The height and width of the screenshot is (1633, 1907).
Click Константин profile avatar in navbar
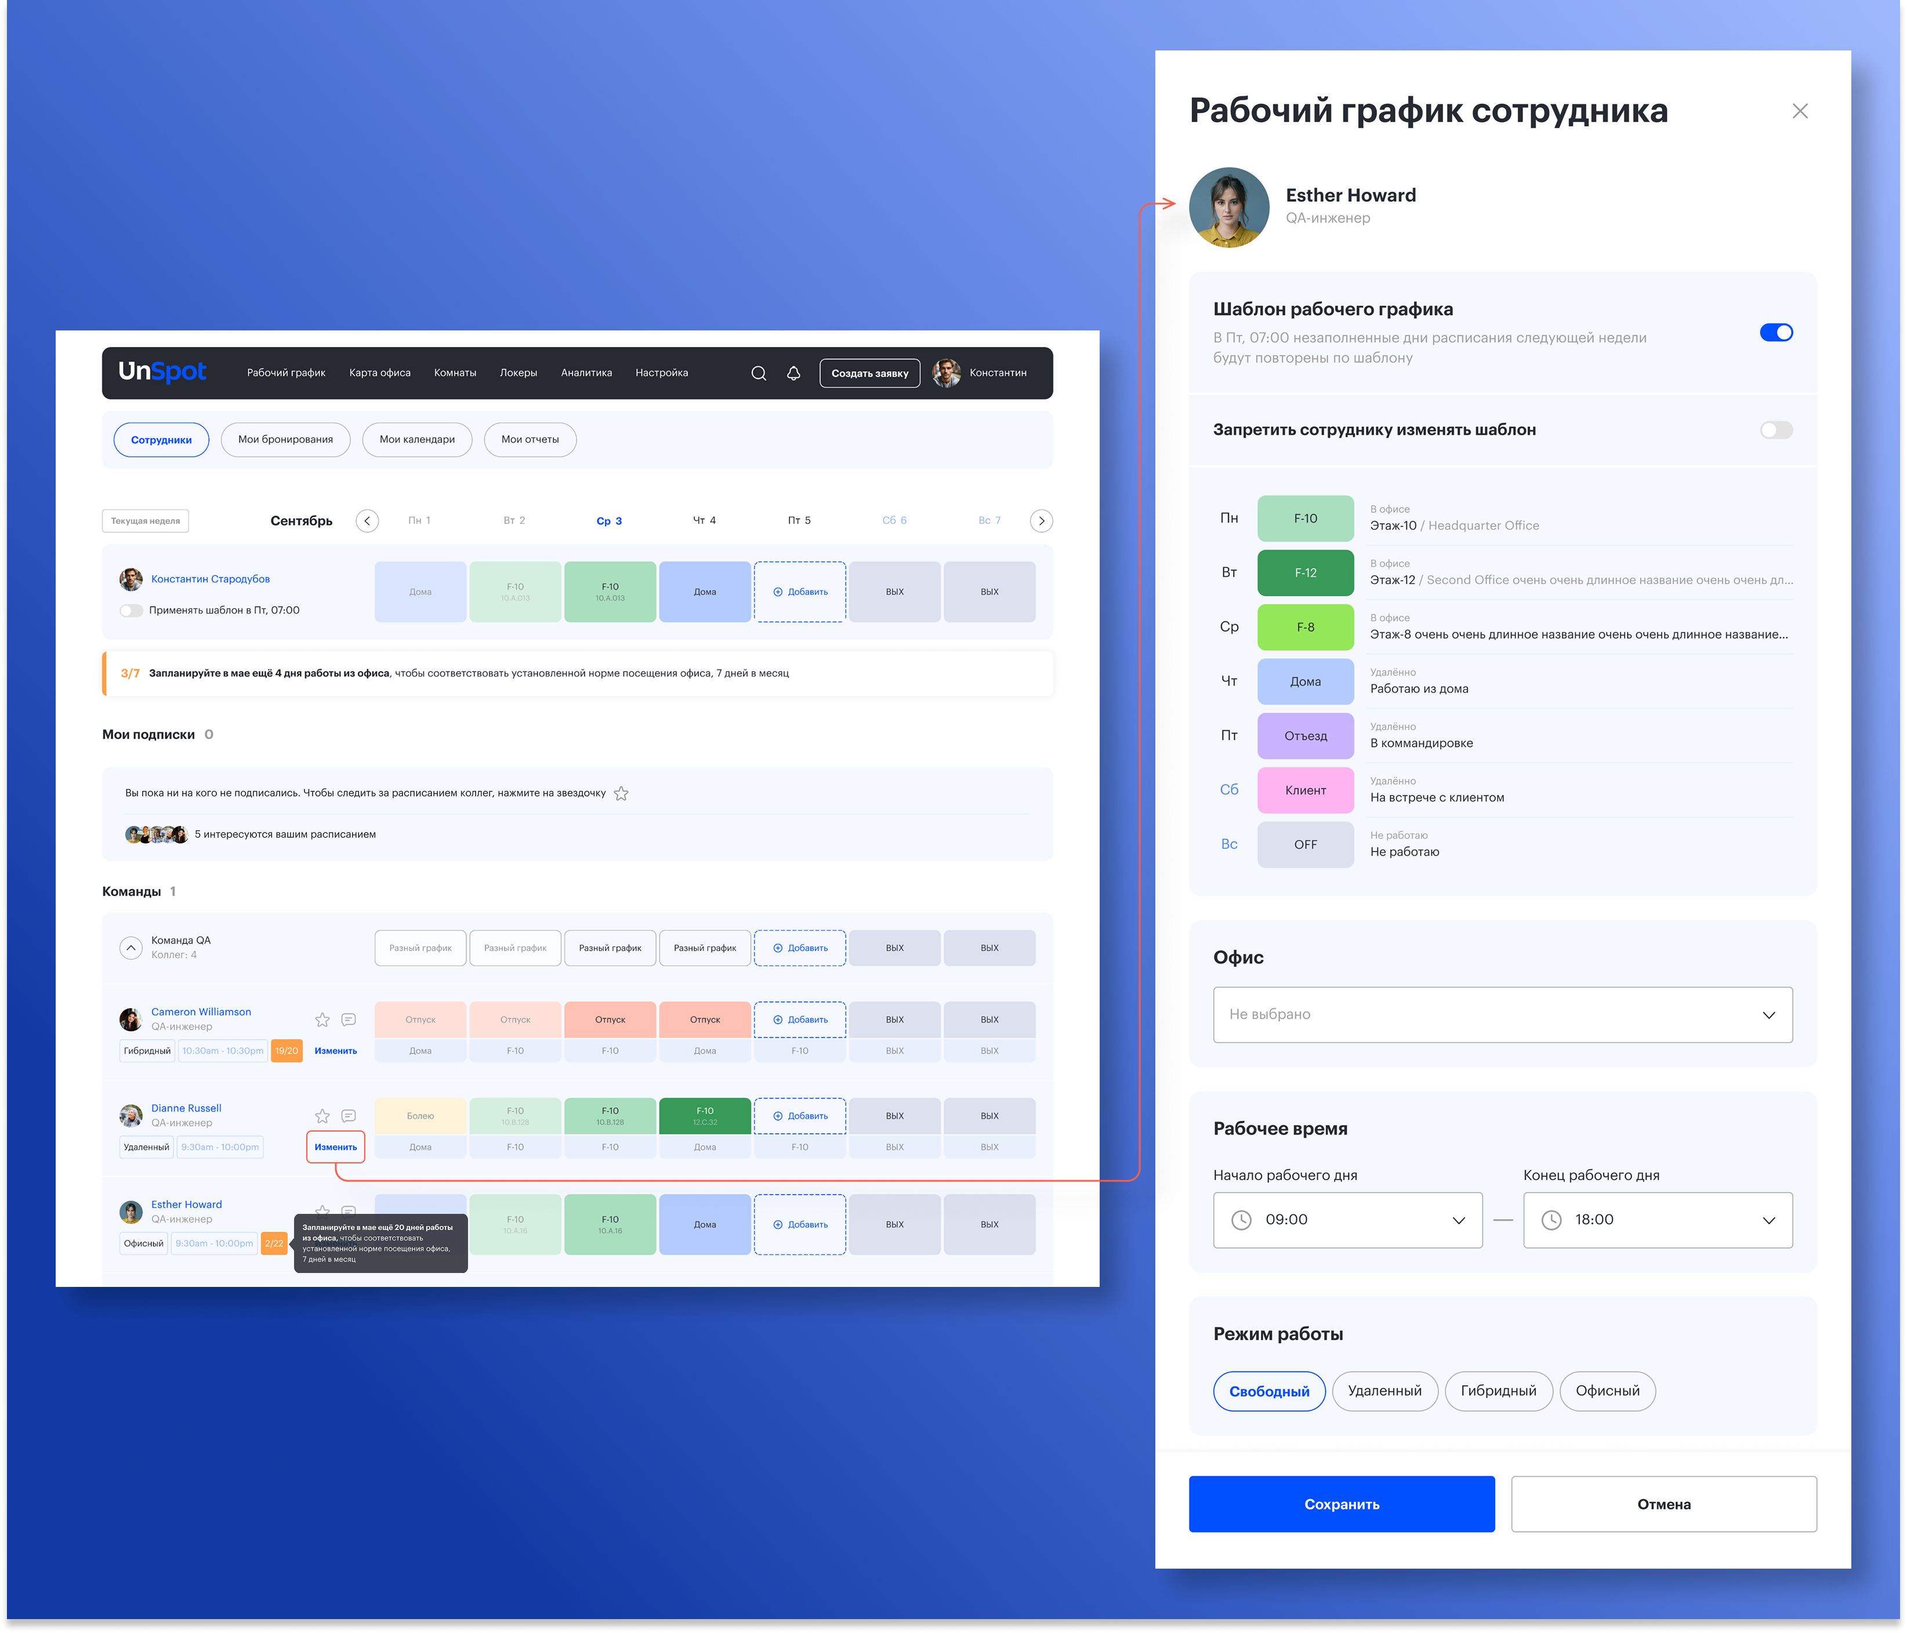pyautogui.click(x=946, y=373)
